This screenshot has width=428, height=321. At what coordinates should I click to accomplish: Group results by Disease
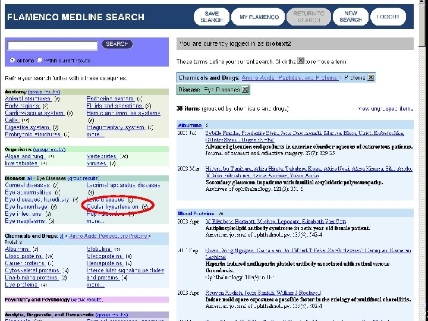point(83,178)
